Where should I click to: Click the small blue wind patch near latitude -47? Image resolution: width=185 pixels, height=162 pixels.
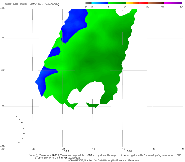pyautogui.click(x=55, y=52)
